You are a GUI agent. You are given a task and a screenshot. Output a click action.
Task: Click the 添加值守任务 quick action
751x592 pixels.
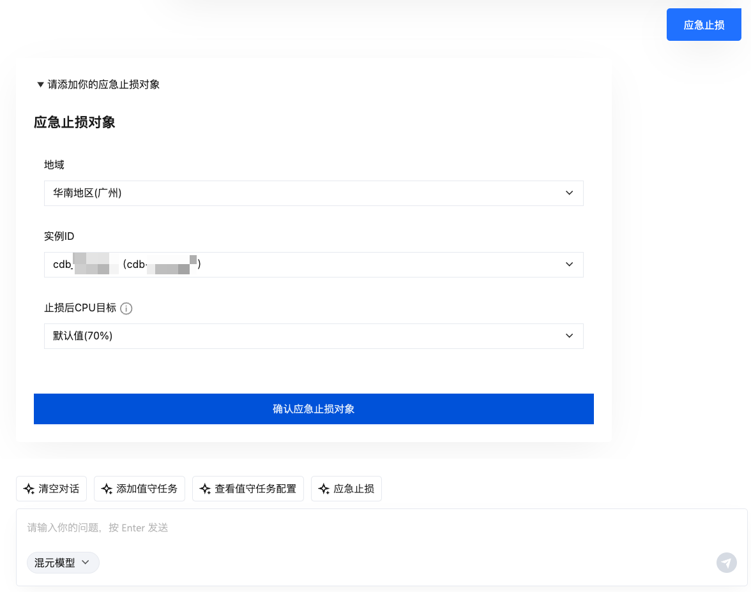[139, 489]
